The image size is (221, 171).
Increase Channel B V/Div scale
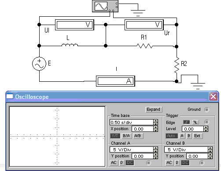pos(210,148)
